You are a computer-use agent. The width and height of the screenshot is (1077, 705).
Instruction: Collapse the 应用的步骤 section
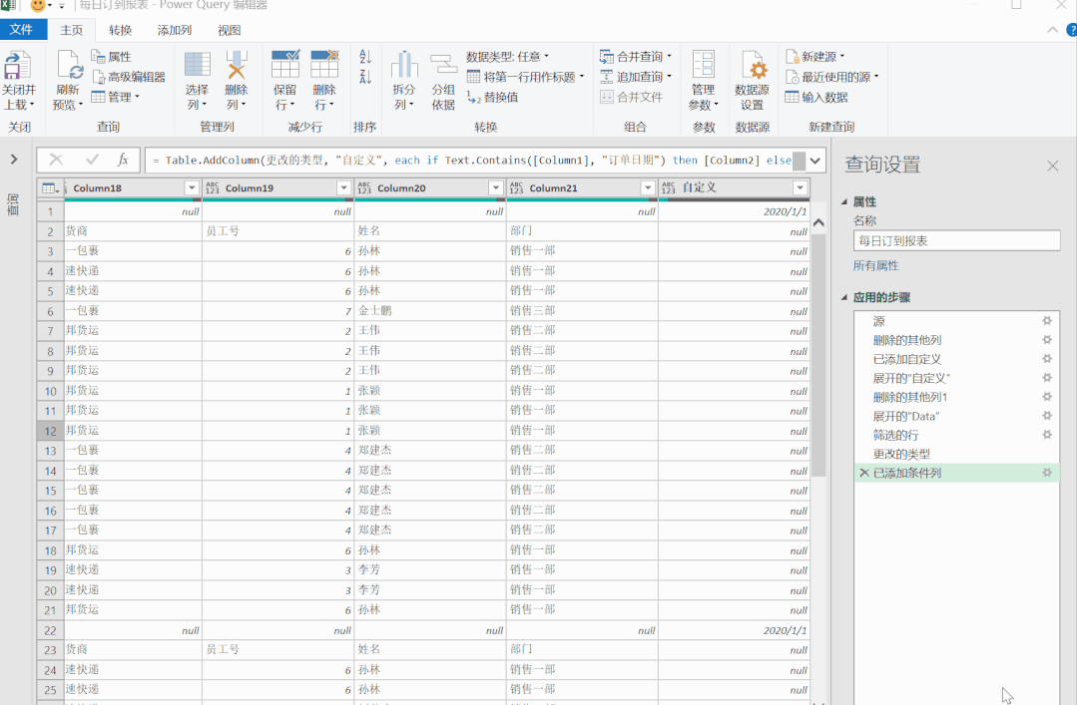844,297
